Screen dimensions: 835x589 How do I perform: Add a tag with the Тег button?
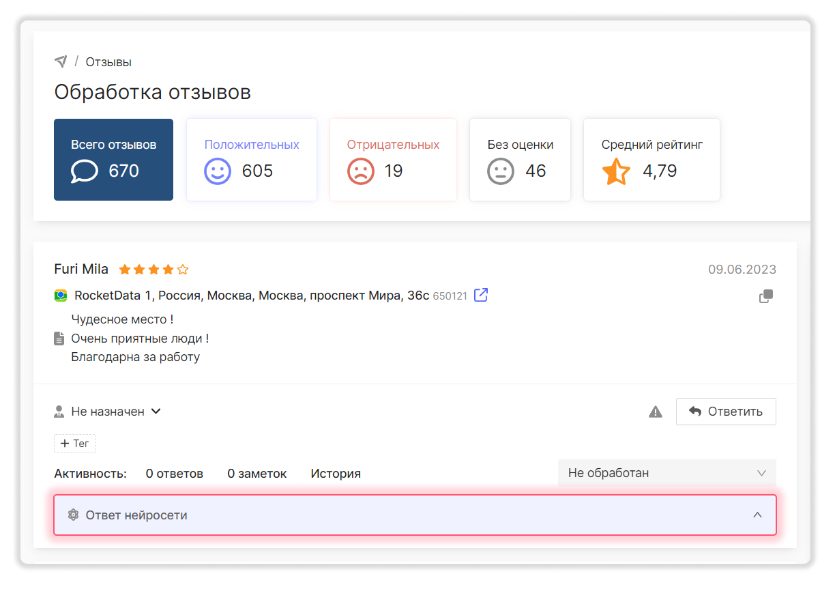coord(75,443)
